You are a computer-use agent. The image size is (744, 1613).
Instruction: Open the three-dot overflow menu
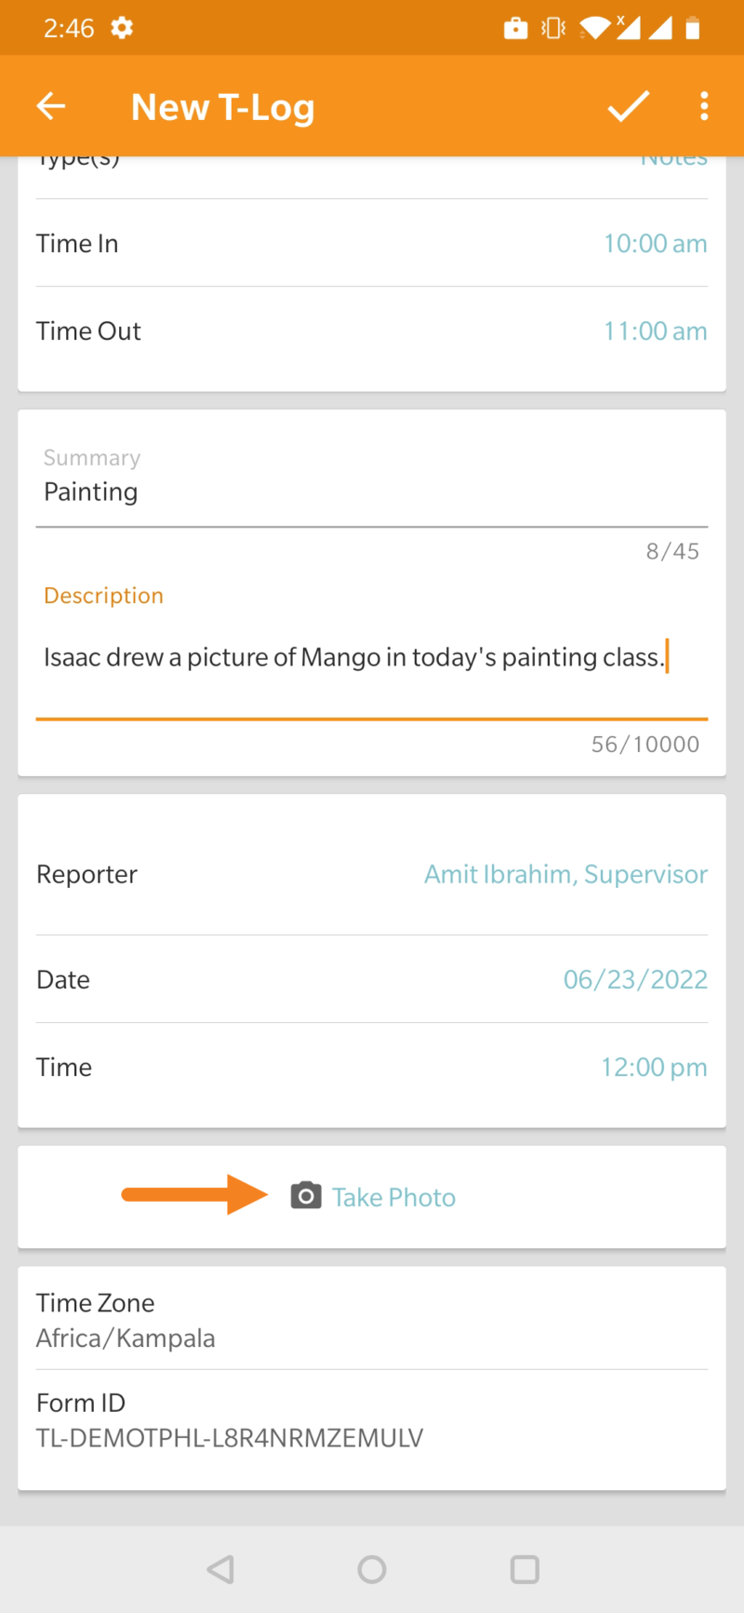pyautogui.click(x=704, y=106)
